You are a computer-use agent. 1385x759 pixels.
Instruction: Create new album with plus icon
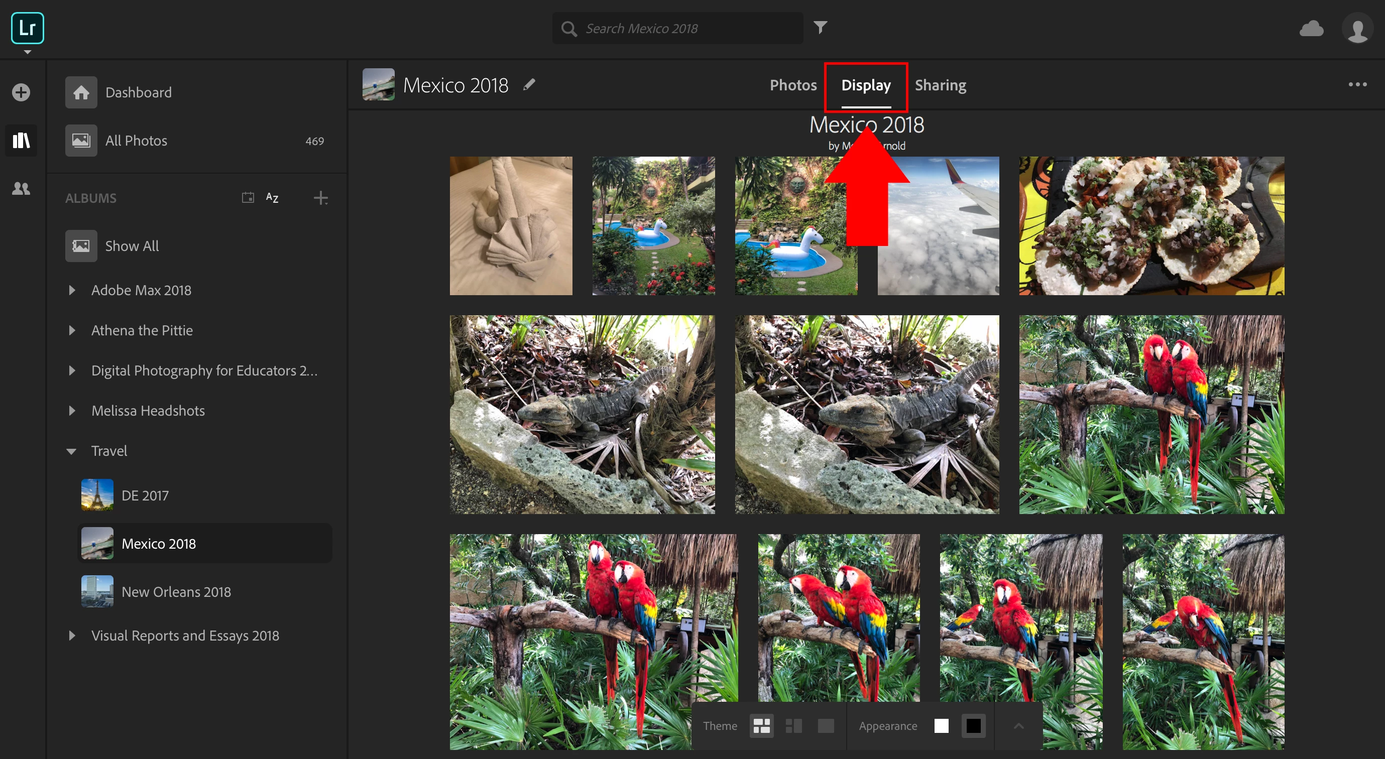pyautogui.click(x=320, y=198)
